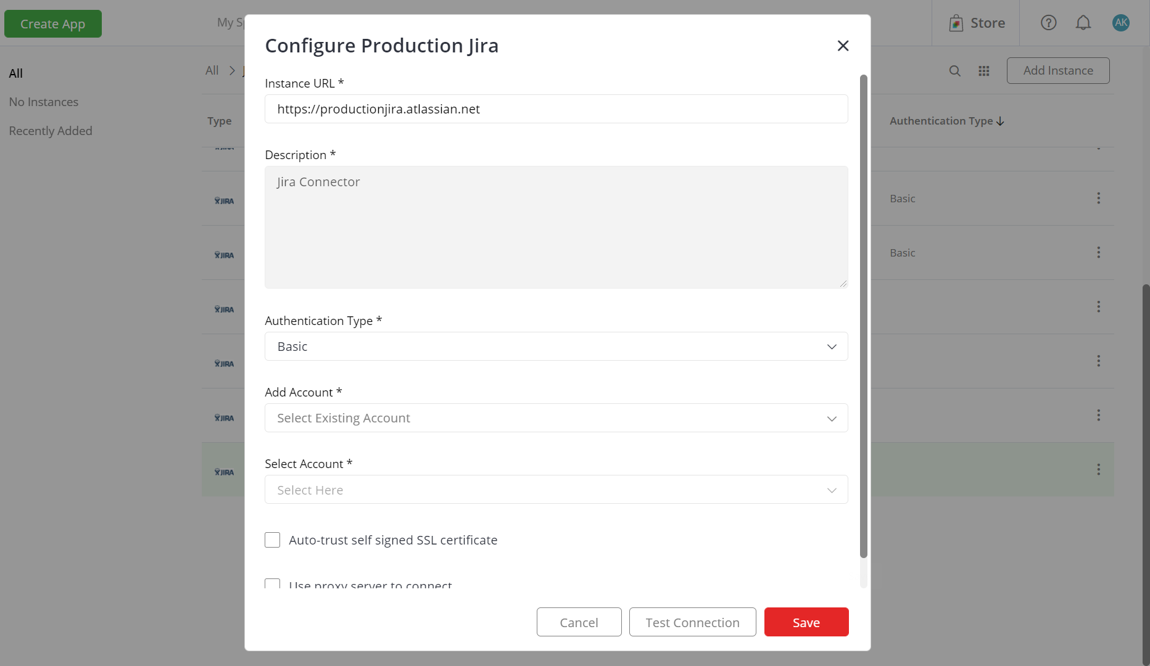
Task: Select the All filter in sidebar
Action: point(16,73)
